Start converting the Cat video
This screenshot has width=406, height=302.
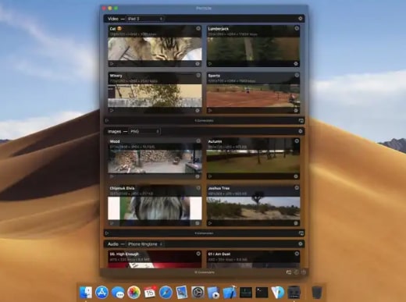[112, 64]
